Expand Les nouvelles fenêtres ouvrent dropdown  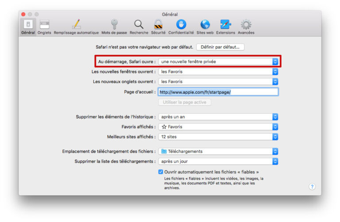218,72
